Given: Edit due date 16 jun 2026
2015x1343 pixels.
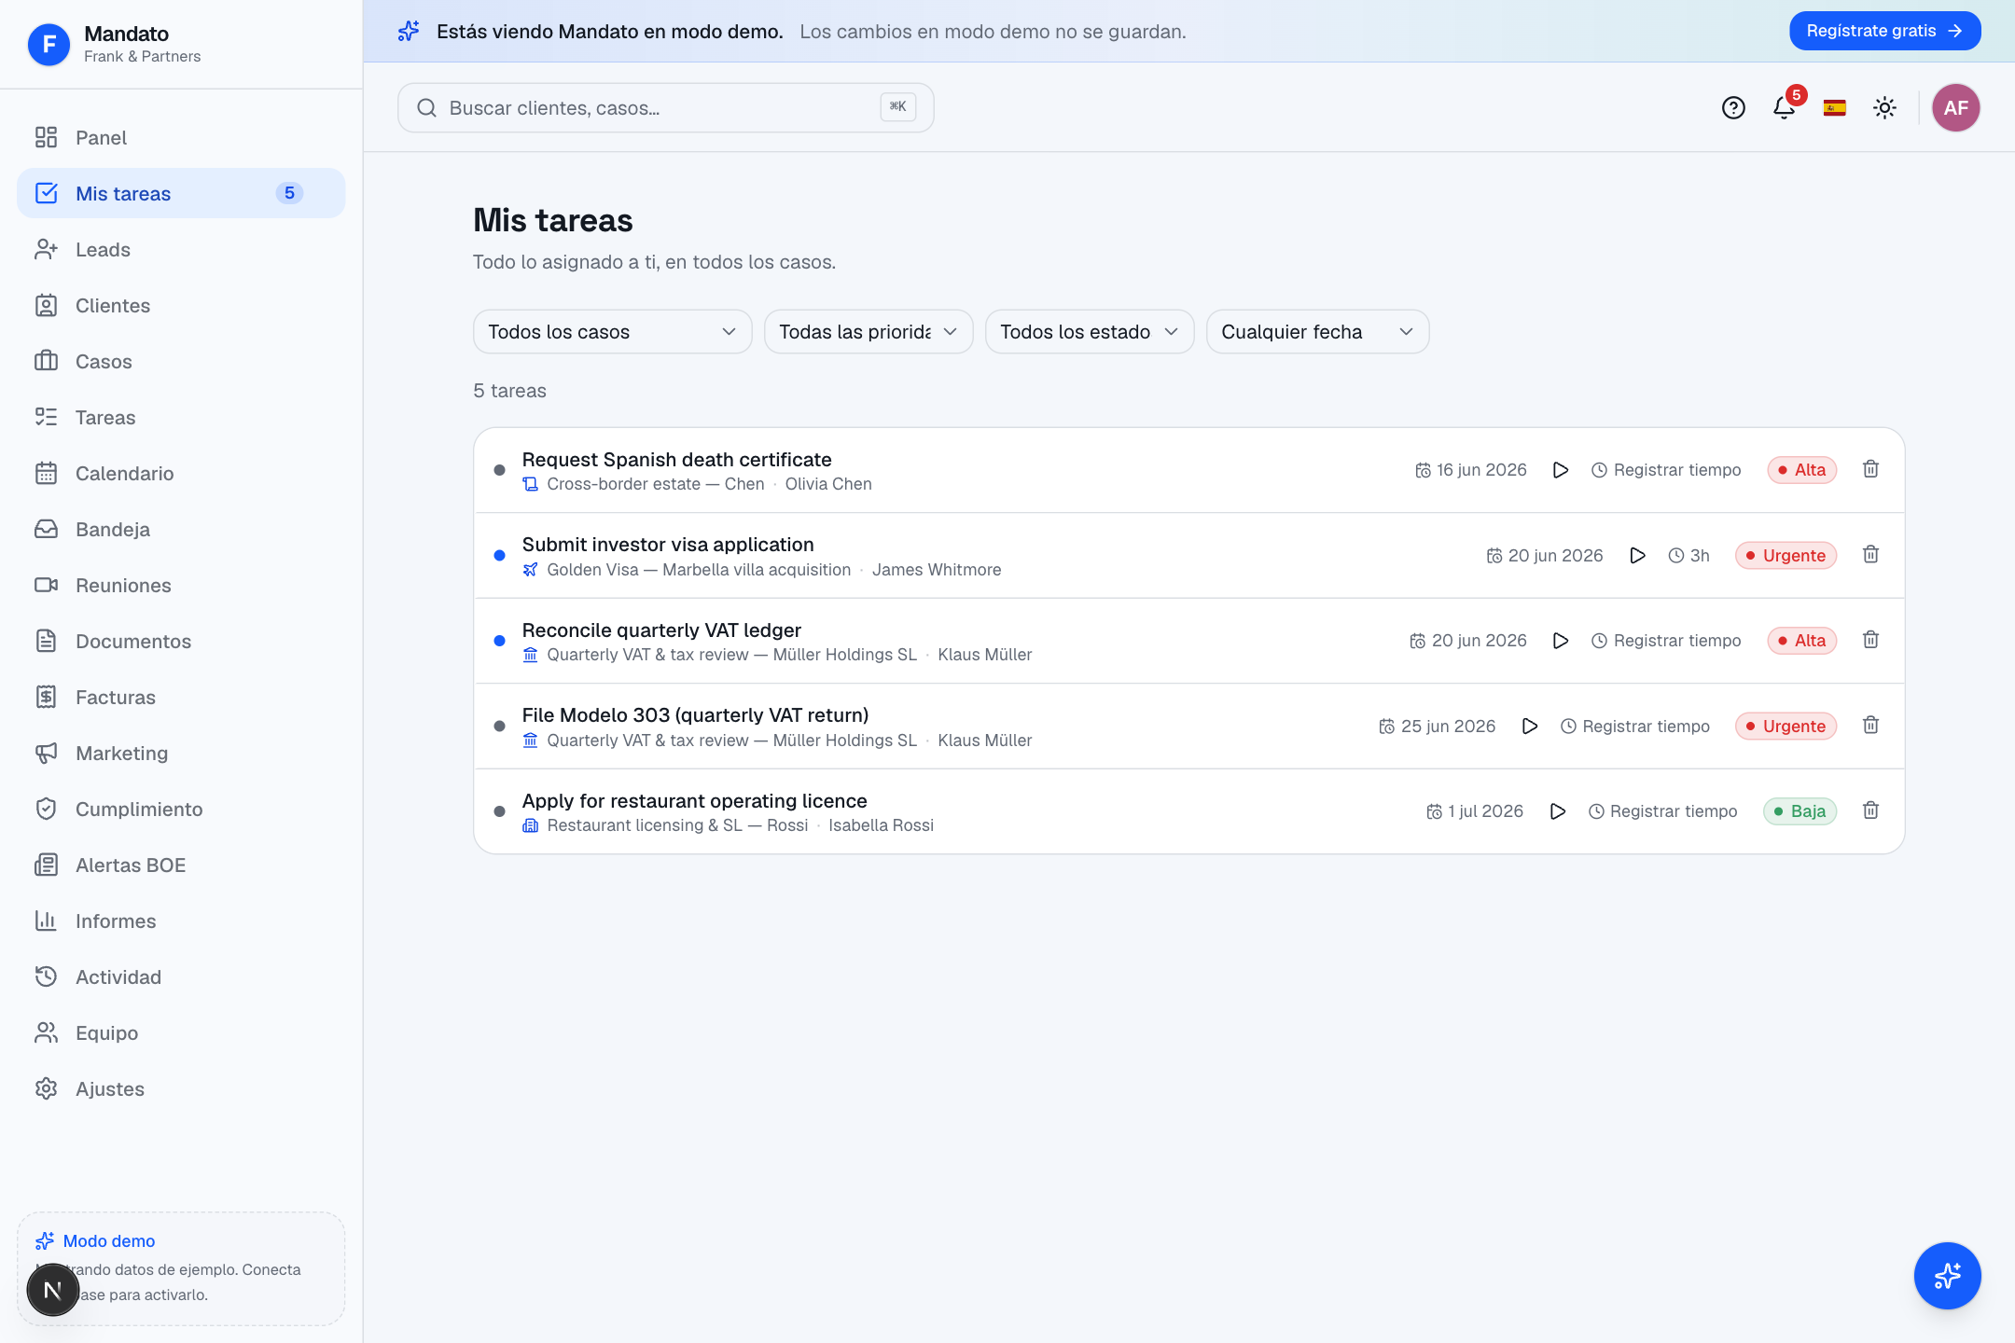Looking at the screenshot, I should point(1470,470).
